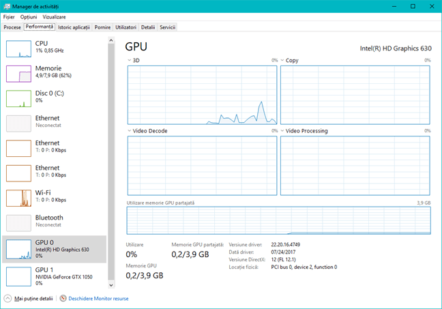This screenshot has width=442, height=309.
Task: Click the Utilizare memorie GPU partajată label
Action: [160, 203]
